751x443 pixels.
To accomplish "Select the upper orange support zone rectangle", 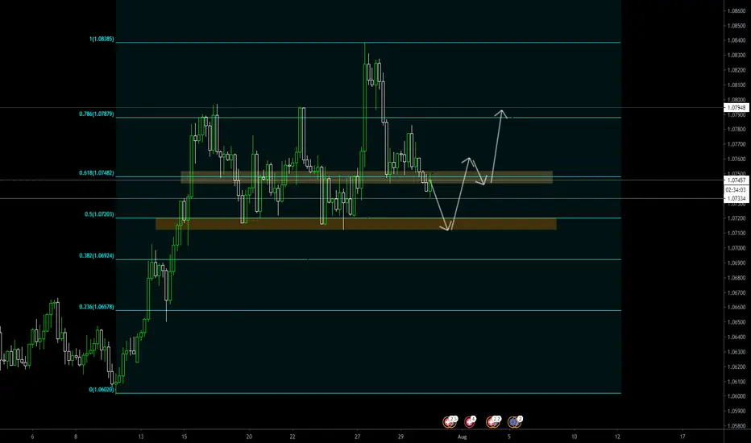I will (x=367, y=177).
